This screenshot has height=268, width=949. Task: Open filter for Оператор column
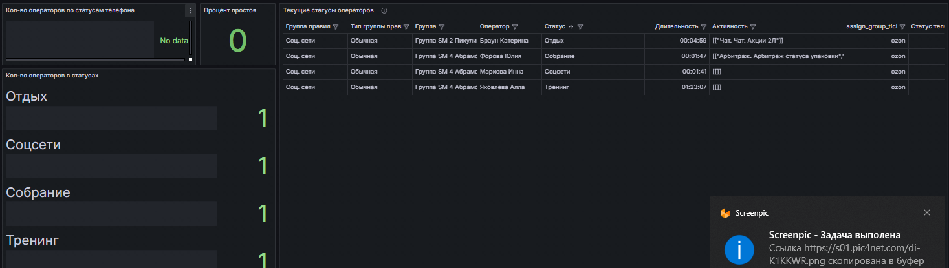(515, 27)
